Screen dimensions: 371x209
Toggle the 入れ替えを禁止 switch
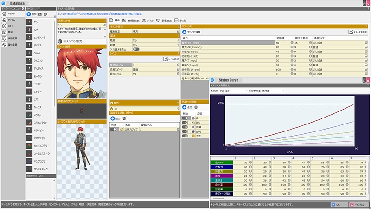tap(137, 49)
